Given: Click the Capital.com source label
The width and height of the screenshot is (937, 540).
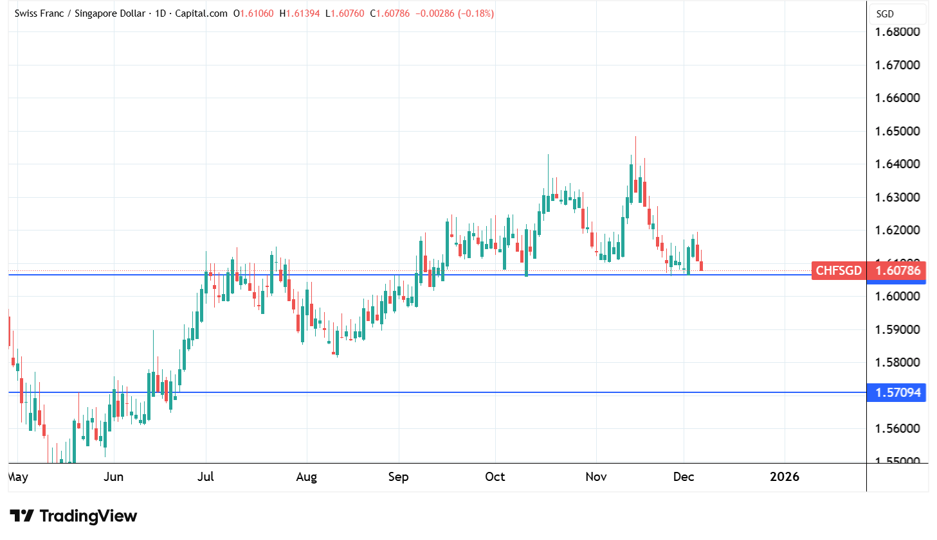Looking at the screenshot, I should [201, 13].
